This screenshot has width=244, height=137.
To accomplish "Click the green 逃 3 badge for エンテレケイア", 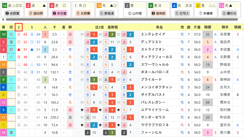I will 109,34.
